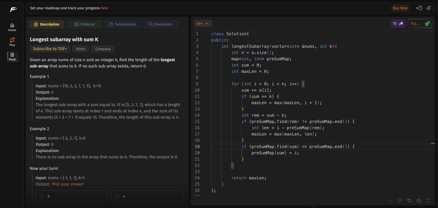The image size is (438, 208).
Task: Click the 'int maxLen = 0;' code line
Action: point(250,71)
